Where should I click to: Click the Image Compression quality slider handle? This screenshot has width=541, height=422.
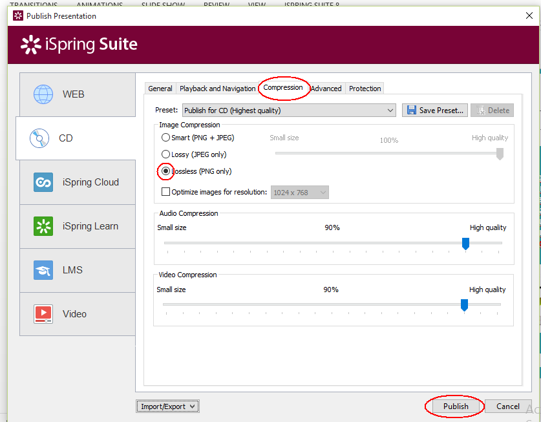click(500, 154)
